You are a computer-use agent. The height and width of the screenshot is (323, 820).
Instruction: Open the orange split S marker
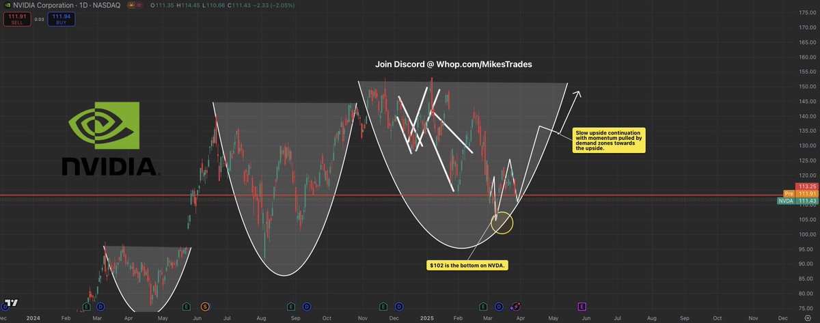(205, 306)
